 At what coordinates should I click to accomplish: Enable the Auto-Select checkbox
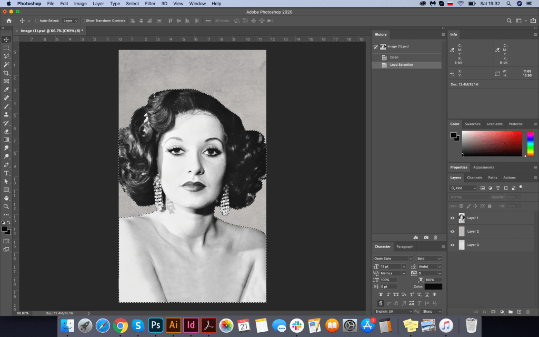(x=36, y=21)
